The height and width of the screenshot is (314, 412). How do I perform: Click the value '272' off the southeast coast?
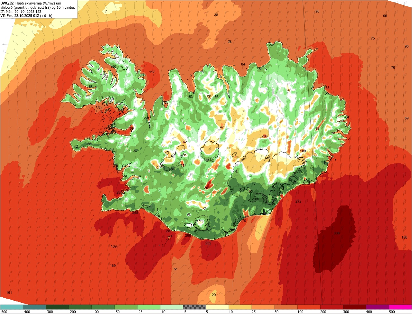[298, 201]
